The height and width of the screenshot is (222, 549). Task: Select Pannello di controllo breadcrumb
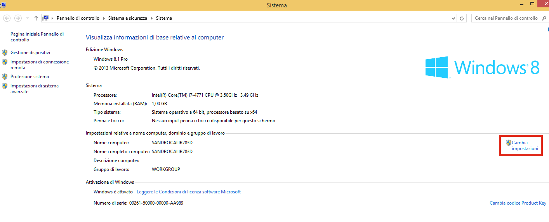pyautogui.click(x=78, y=18)
